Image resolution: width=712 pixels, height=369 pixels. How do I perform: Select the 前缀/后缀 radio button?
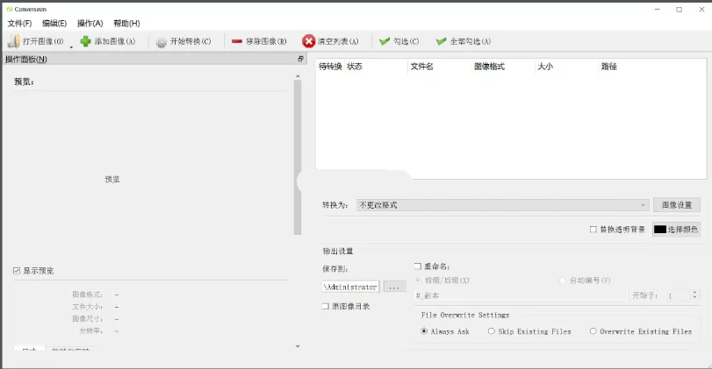click(x=418, y=280)
